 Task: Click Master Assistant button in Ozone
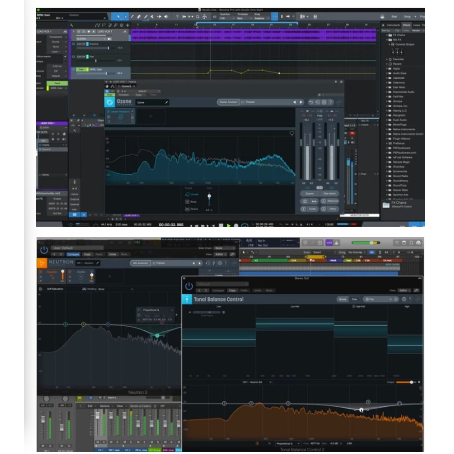click(x=228, y=102)
